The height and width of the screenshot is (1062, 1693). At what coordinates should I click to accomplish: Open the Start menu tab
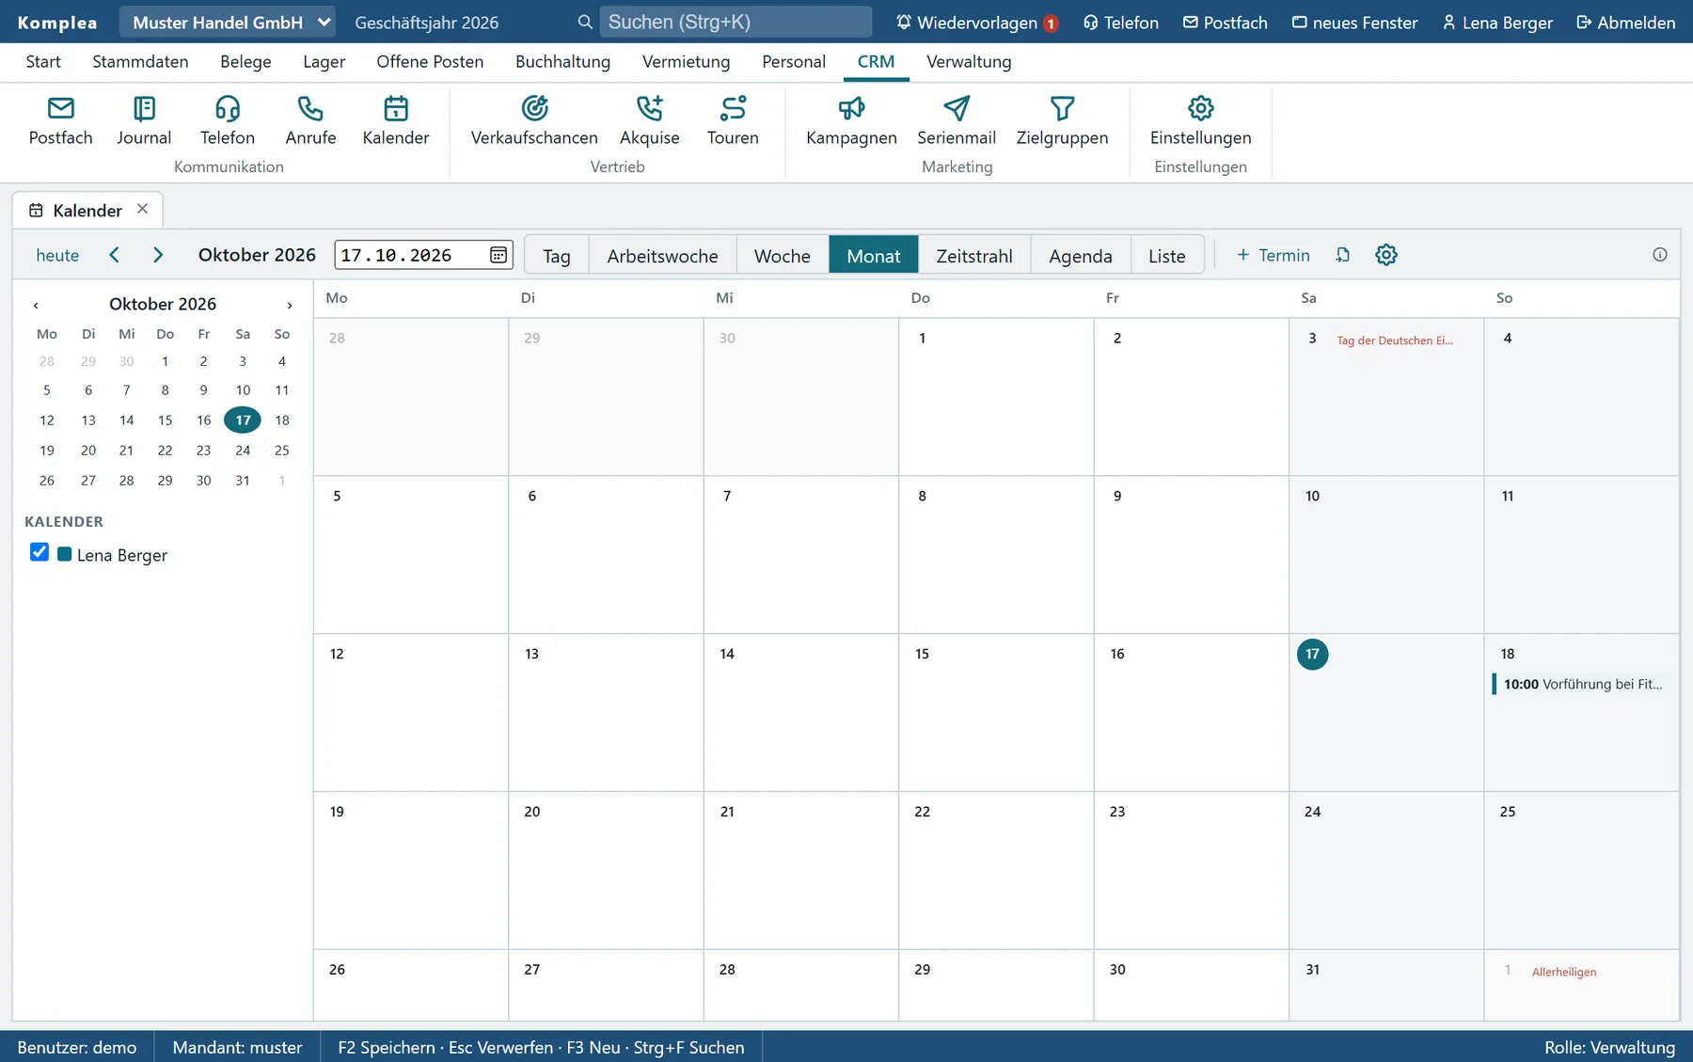click(43, 61)
